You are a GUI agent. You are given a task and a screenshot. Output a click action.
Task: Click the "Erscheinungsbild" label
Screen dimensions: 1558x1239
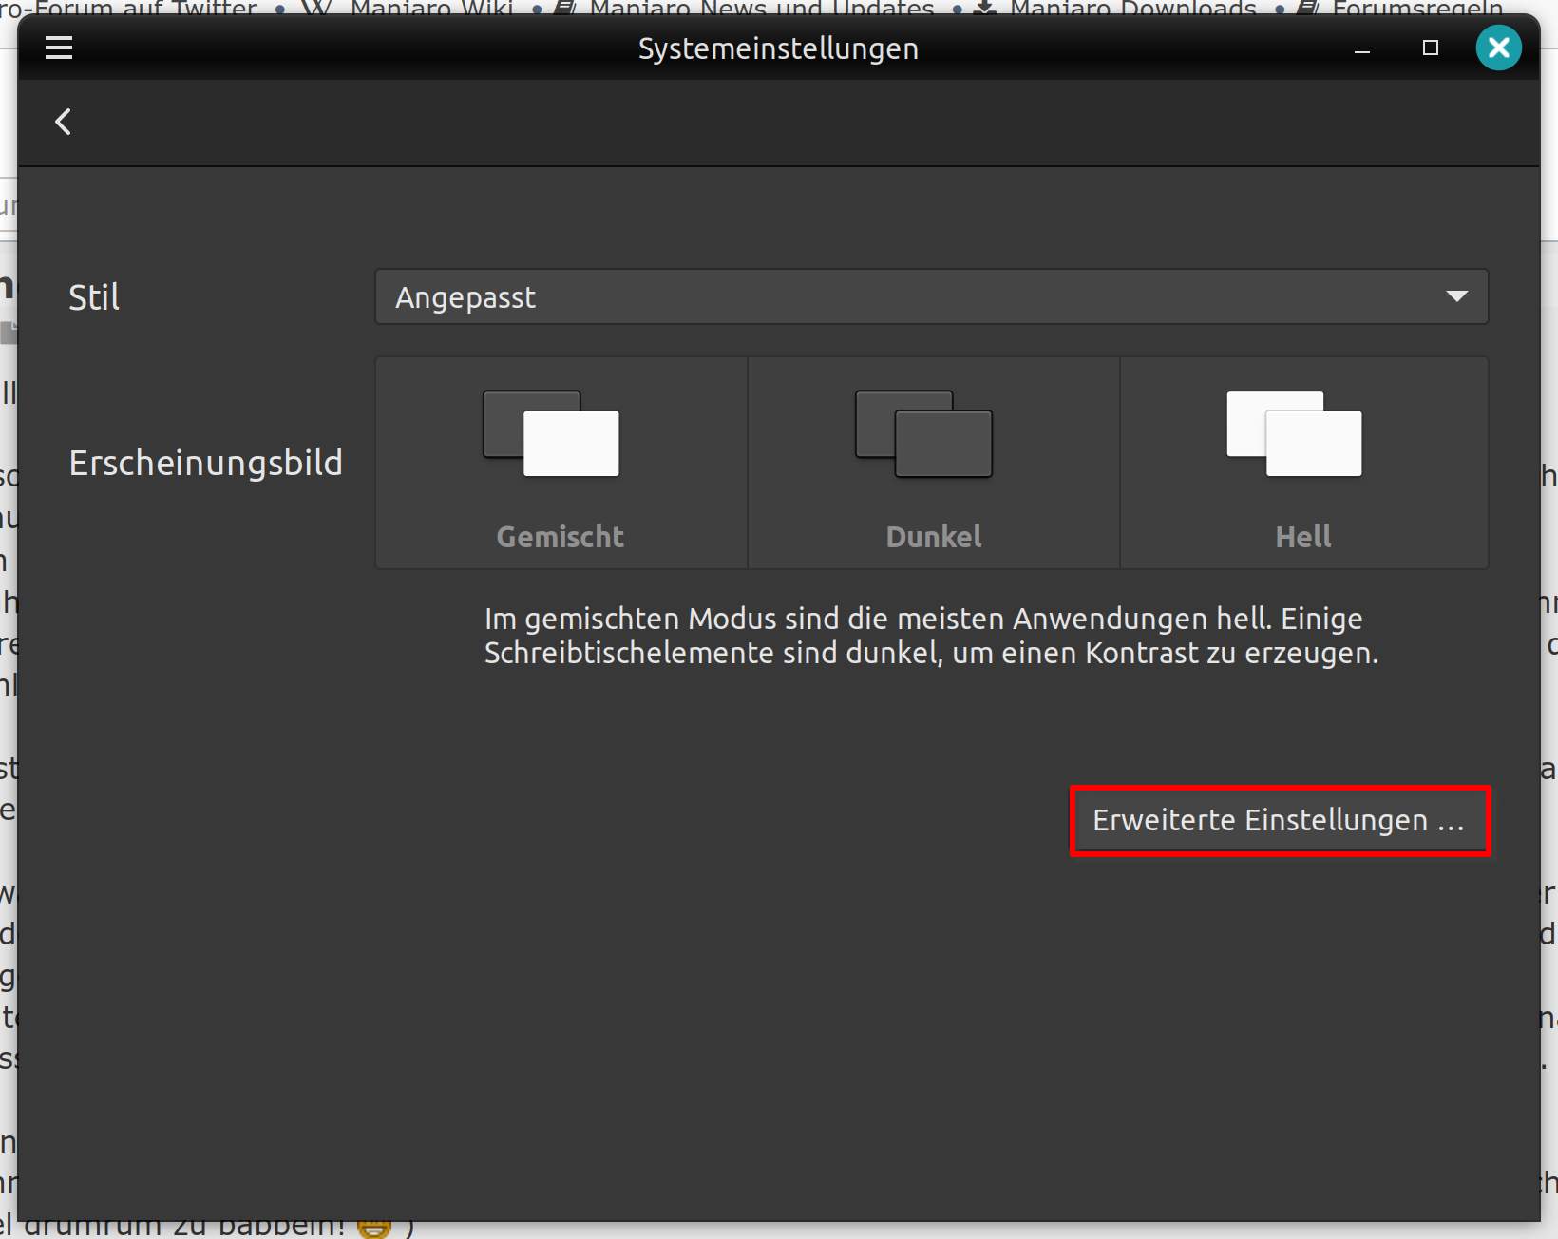click(205, 463)
